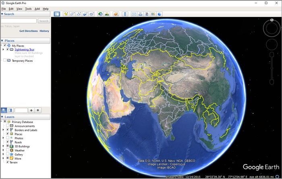
Task: Open the View menu
Action: point(19,8)
